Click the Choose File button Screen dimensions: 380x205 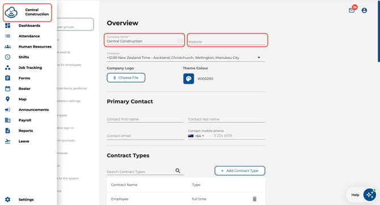(126, 78)
